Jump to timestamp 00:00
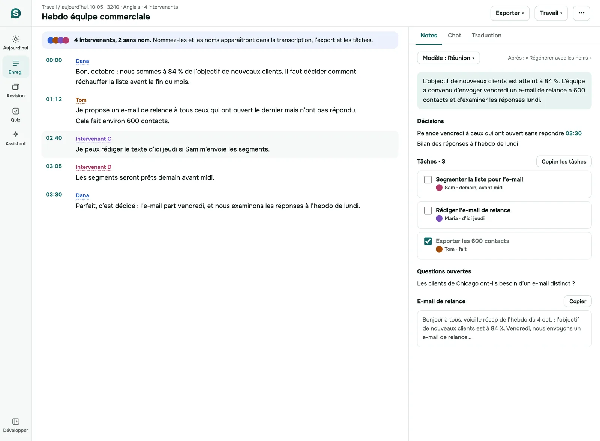 [x=54, y=60]
